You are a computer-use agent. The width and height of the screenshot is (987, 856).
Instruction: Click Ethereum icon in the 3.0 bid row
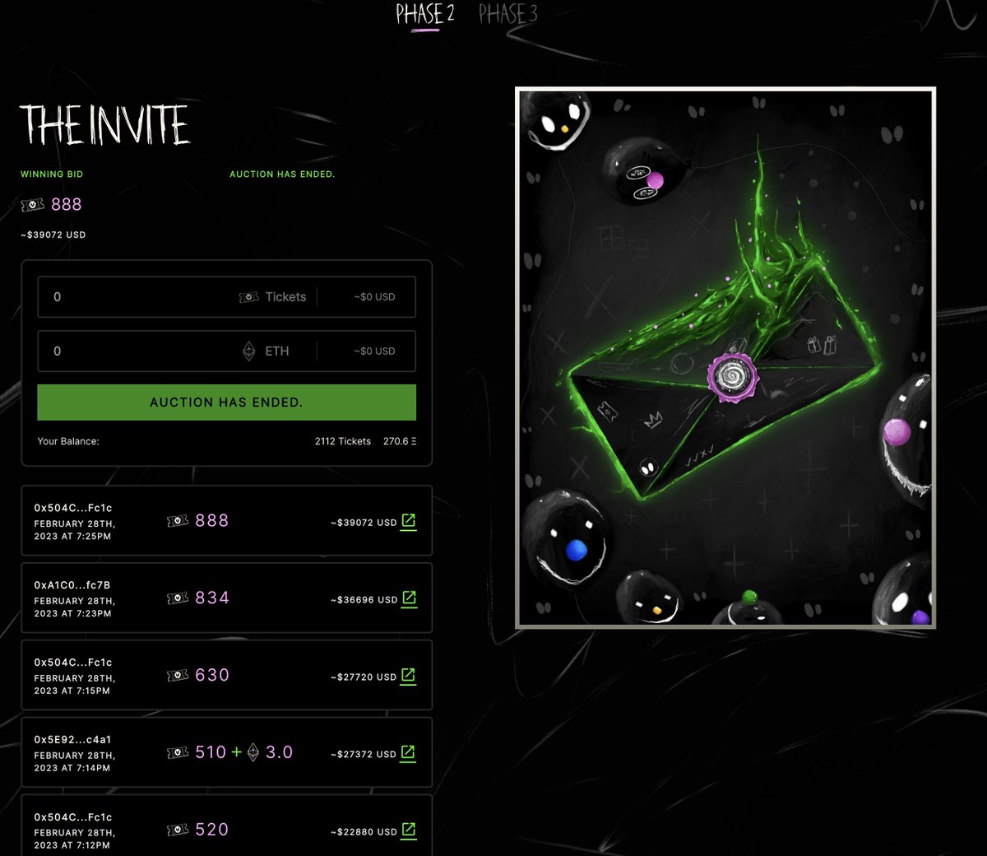click(254, 752)
